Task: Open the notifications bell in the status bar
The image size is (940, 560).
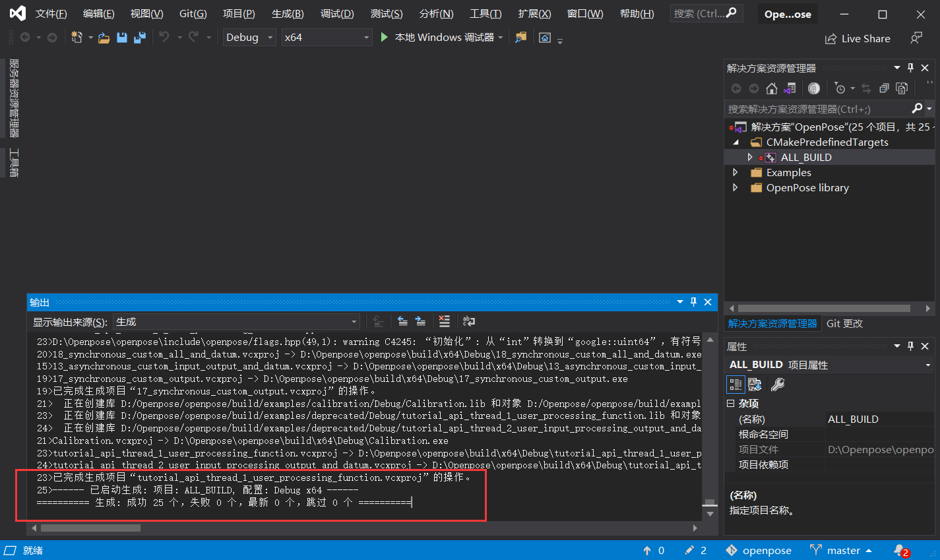Action: pos(900,550)
